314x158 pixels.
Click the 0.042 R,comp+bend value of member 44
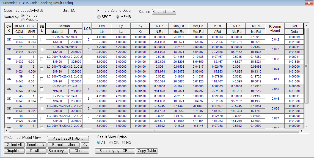[x=275, y=89]
